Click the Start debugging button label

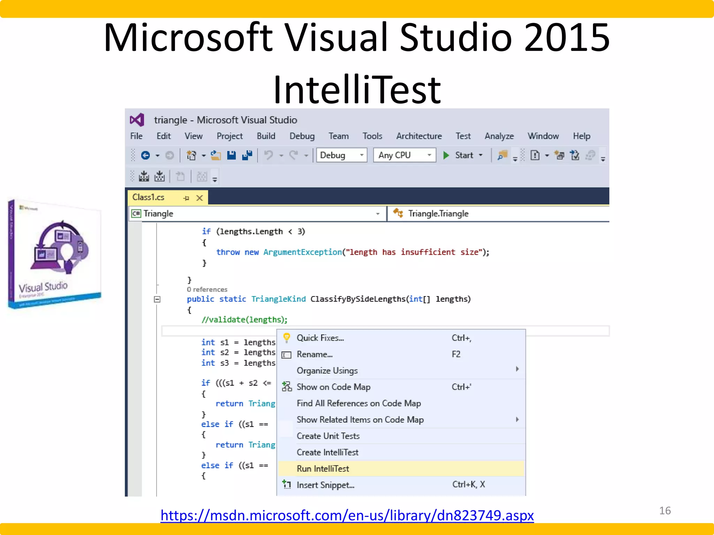[464, 155]
